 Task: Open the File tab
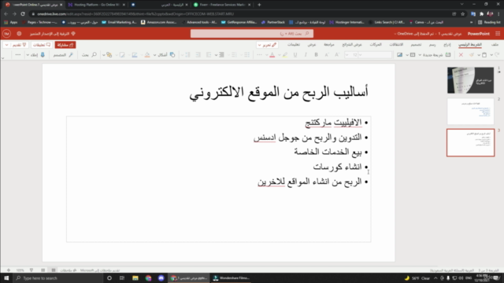(495, 45)
